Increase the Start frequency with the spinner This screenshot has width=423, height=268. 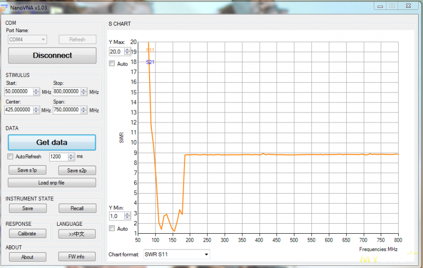tap(36, 90)
